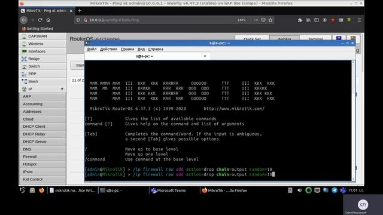Open Kid Control under IP

[42, 179]
